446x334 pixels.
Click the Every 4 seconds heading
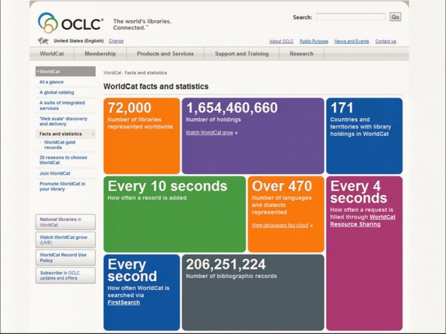click(x=359, y=192)
